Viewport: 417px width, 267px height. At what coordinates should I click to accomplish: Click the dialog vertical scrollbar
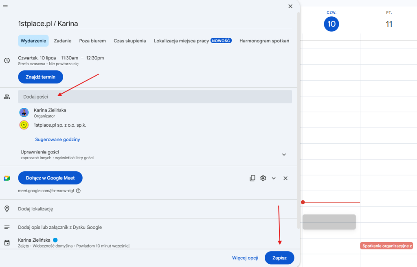(298, 120)
